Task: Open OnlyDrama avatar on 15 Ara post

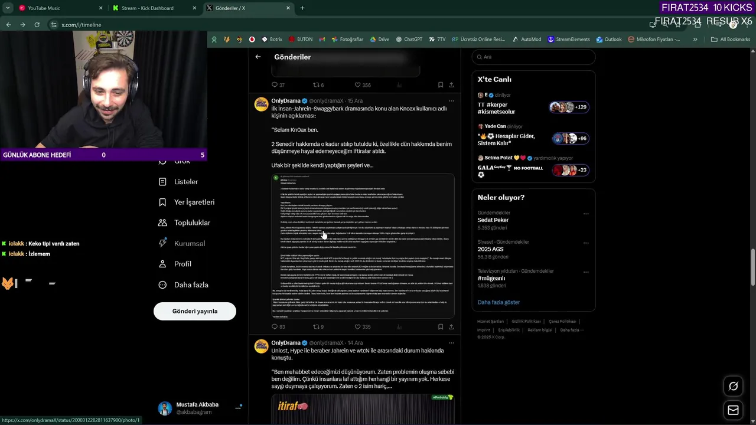Action: (x=261, y=104)
